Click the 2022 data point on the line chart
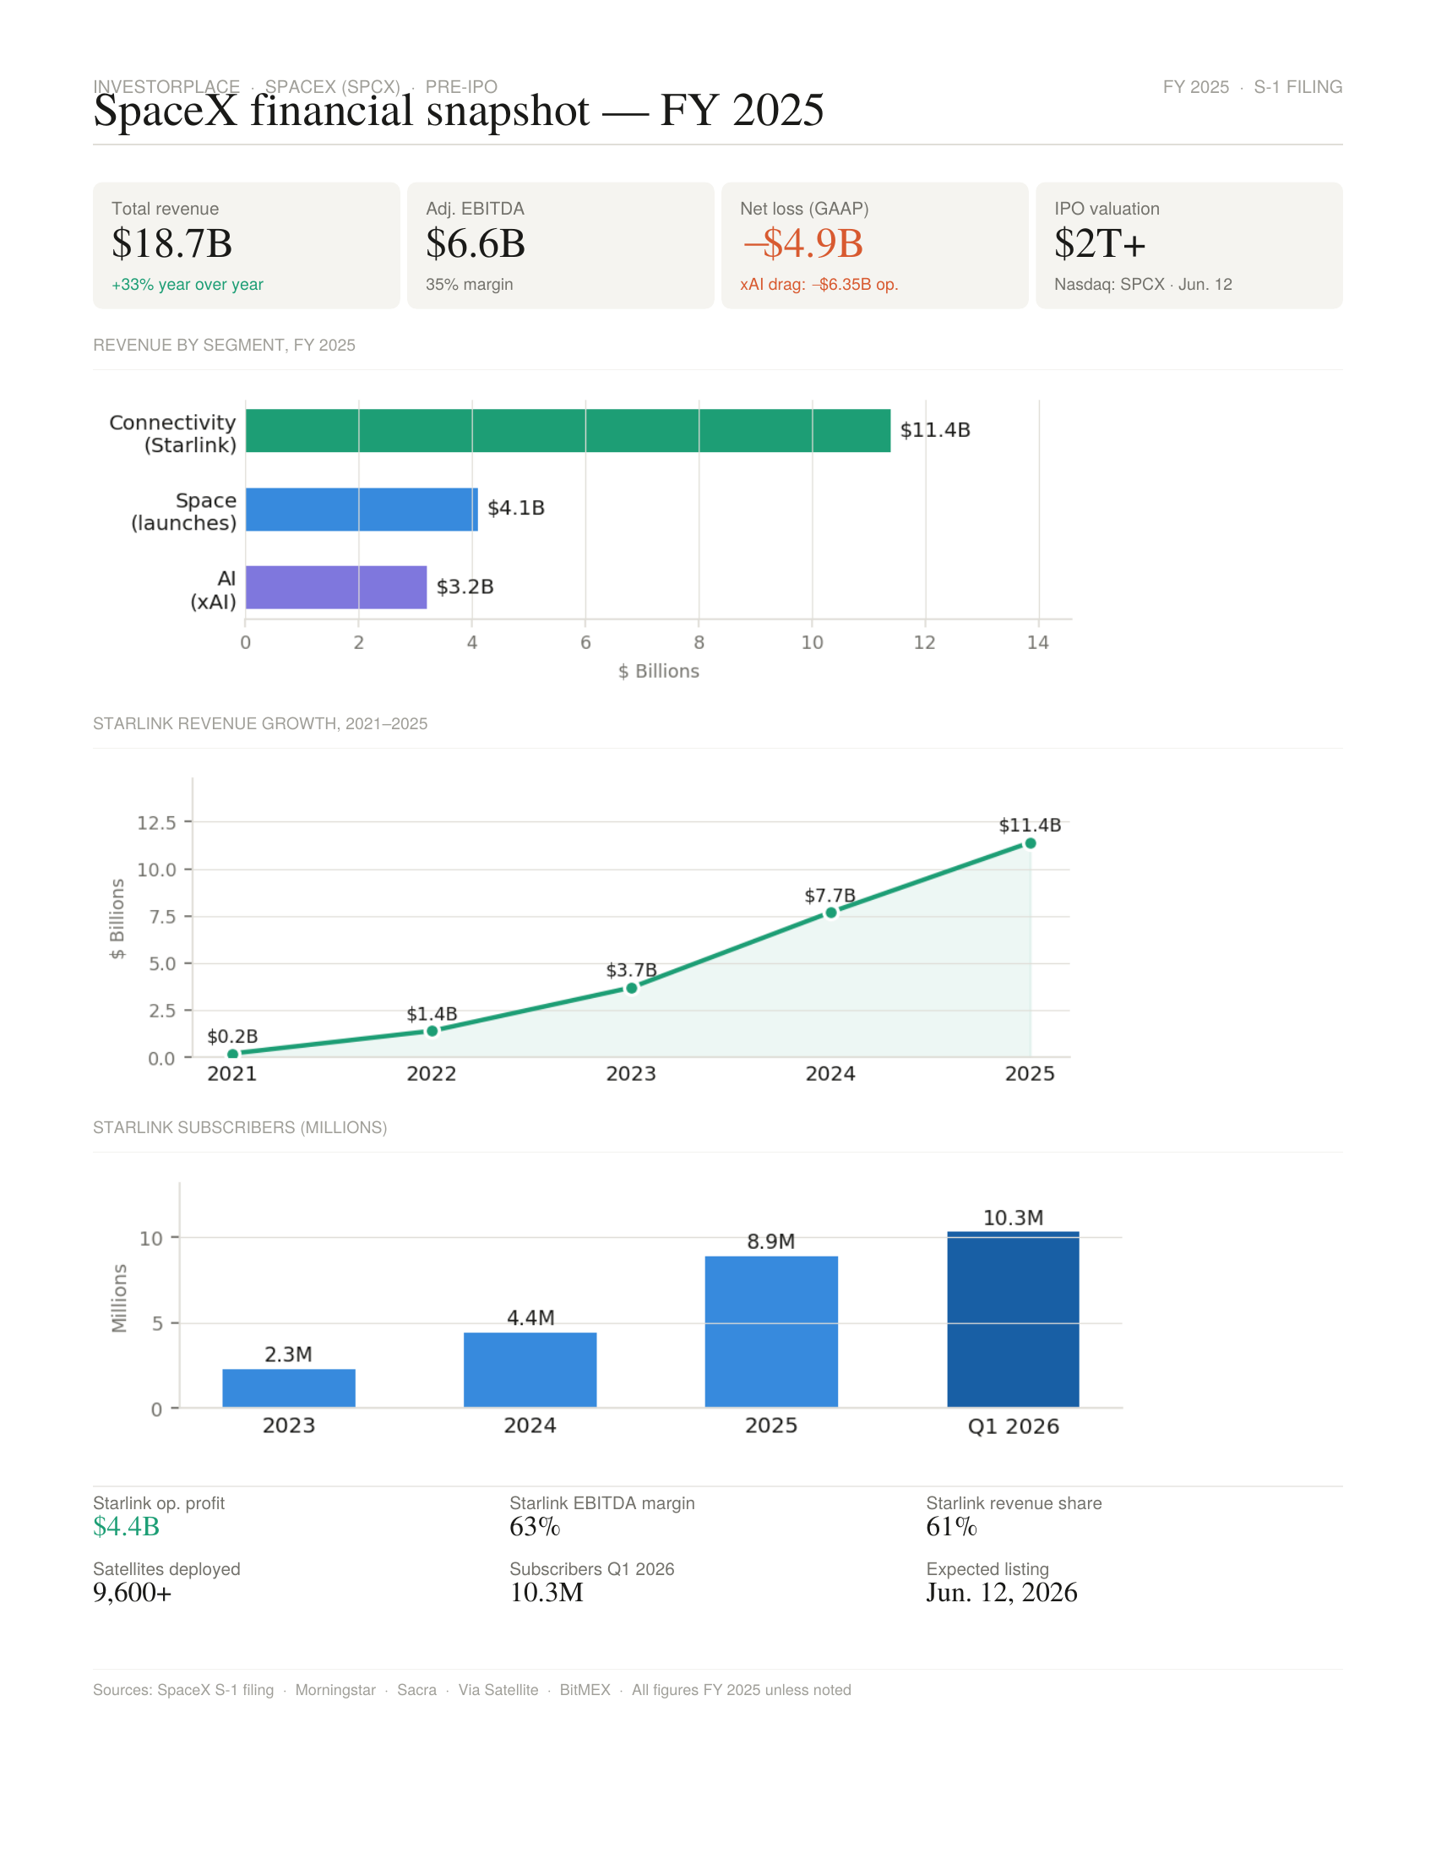The width and height of the screenshot is (1436, 1859). click(432, 1032)
